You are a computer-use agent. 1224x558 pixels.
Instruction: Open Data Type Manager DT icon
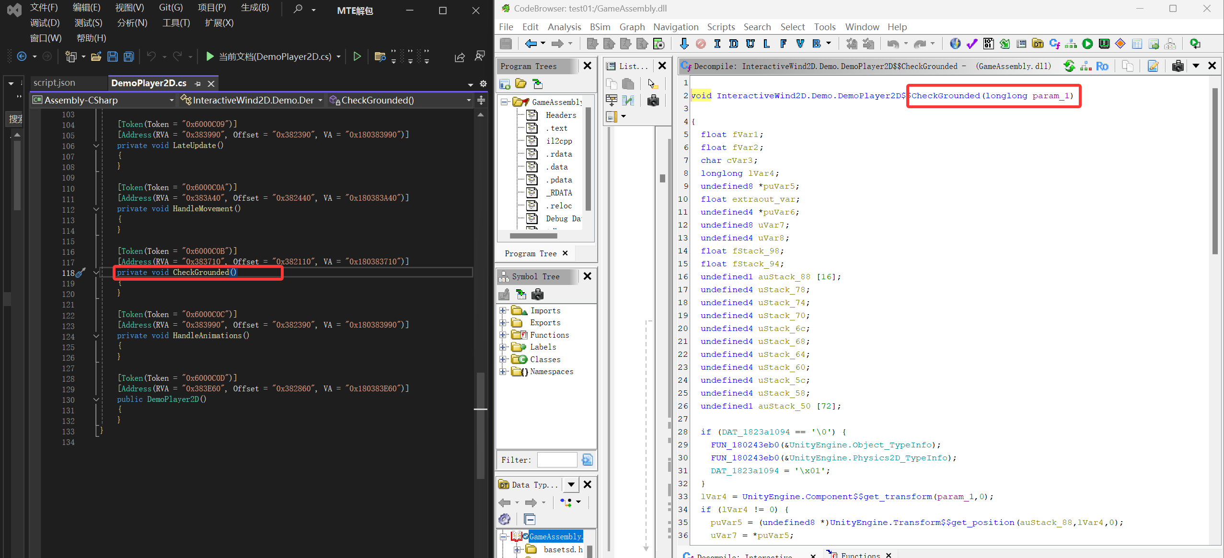1038,44
